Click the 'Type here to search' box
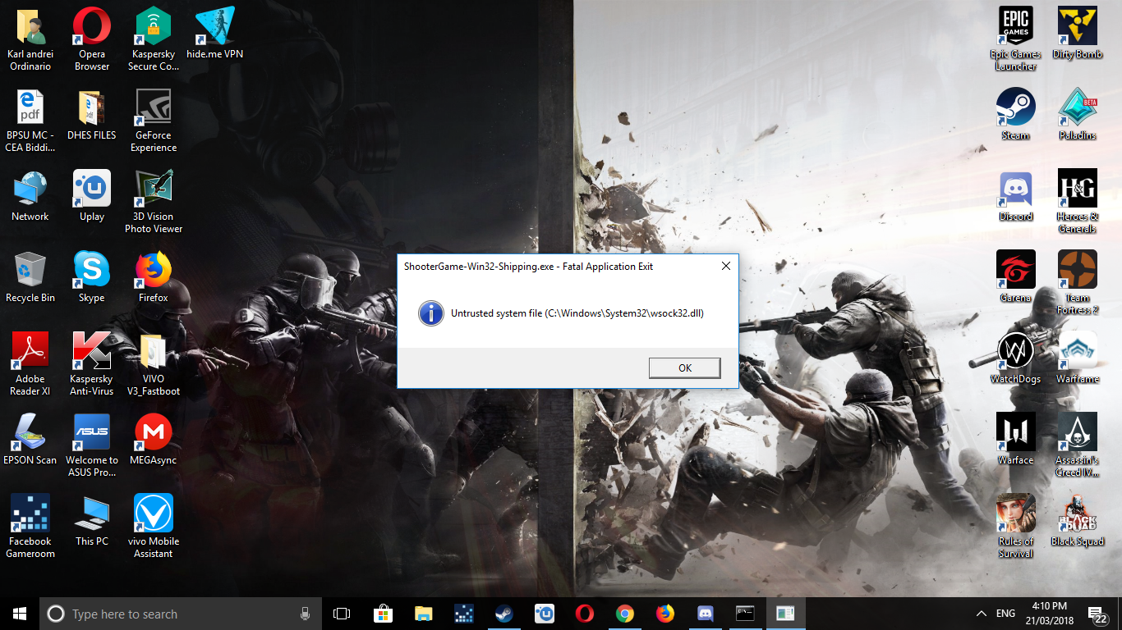This screenshot has width=1122, height=630. [x=181, y=614]
